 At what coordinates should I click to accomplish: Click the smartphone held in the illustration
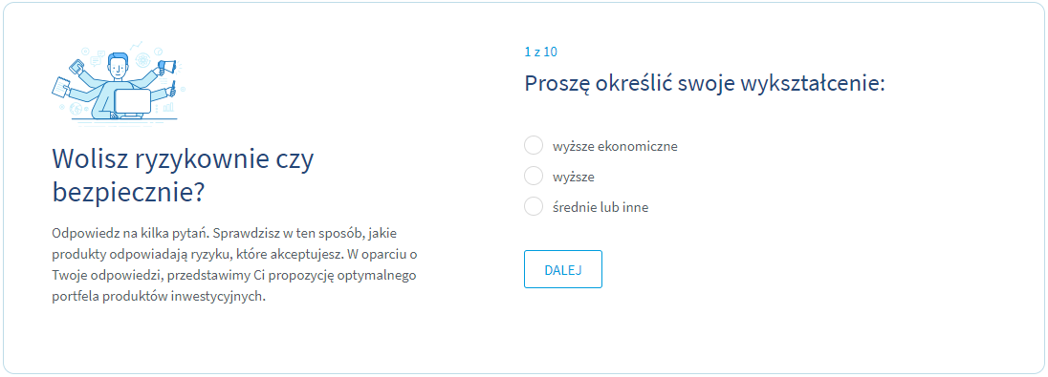(76, 66)
